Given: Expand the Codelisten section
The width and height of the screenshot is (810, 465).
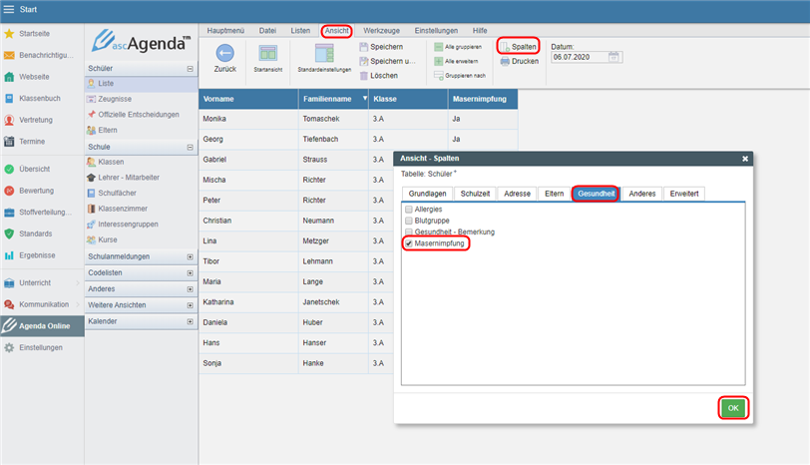Looking at the screenshot, I should click(191, 272).
